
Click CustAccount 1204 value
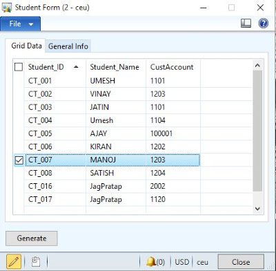coord(158,173)
